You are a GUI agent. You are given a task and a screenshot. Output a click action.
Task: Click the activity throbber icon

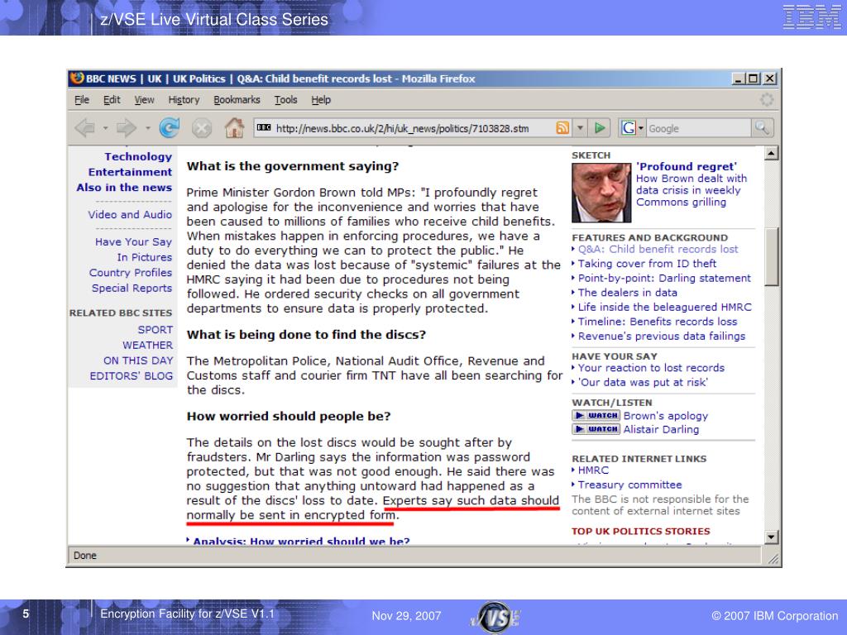[x=767, y=99]
